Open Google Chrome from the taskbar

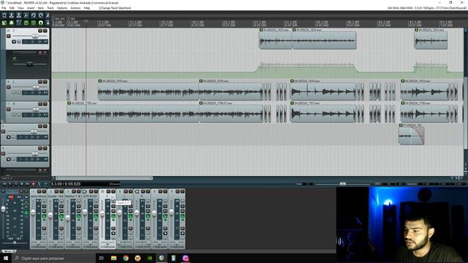click(x=126, y=258)
